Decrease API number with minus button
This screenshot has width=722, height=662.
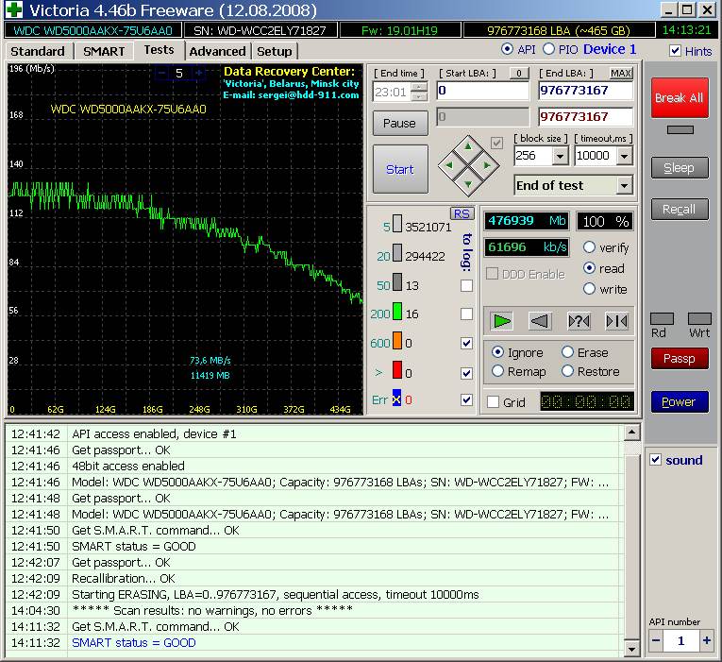click(x=656, y=641)
